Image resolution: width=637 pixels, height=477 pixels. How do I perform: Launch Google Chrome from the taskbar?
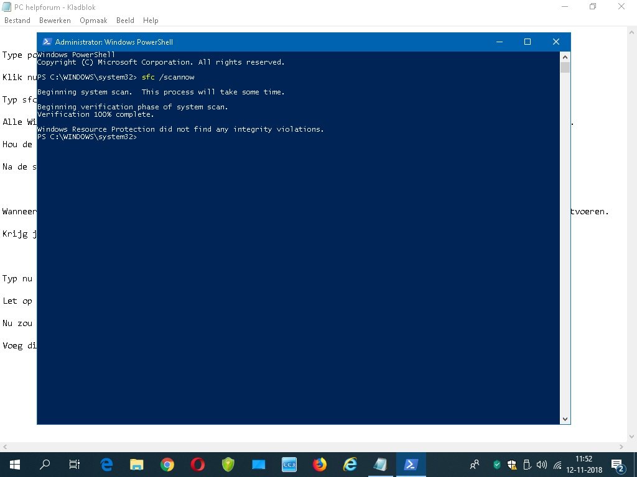(167, 465)
